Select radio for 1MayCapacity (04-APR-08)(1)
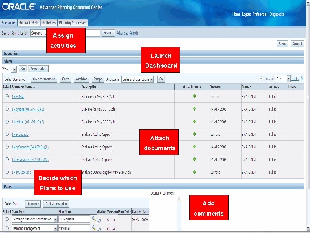Image resolution: width=310 pixels, height=233 pixels. click(x=7, y=147)
